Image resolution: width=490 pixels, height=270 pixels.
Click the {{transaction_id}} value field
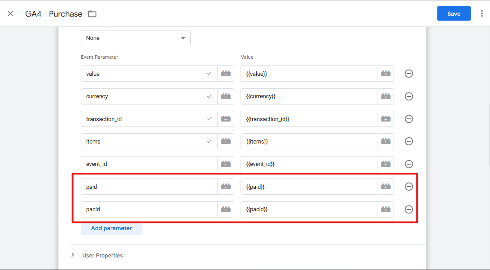pos(309,119)
